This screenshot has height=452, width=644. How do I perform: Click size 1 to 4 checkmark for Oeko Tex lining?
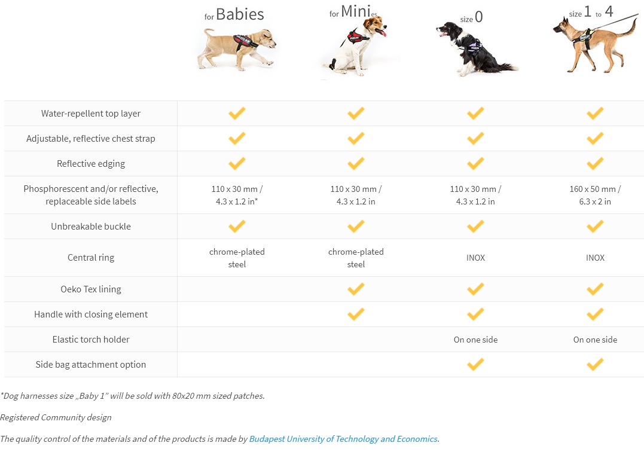(595, 289)
